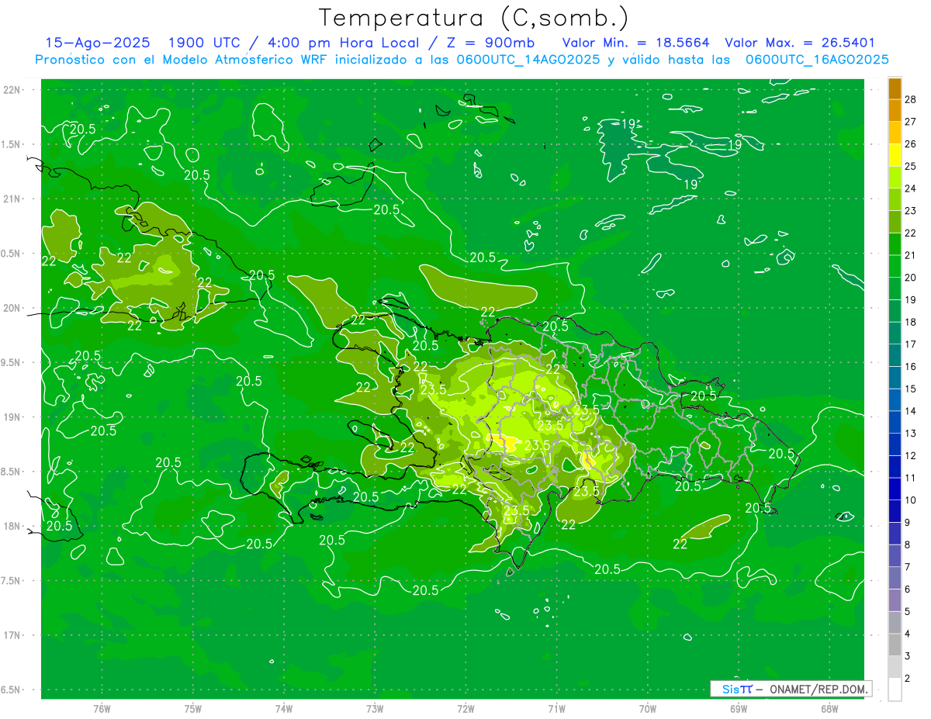Image resolution: width=931 pixels, height=719 pixels.
Task: Click the 19N latitude axis label
Action: tap(12, 417)
